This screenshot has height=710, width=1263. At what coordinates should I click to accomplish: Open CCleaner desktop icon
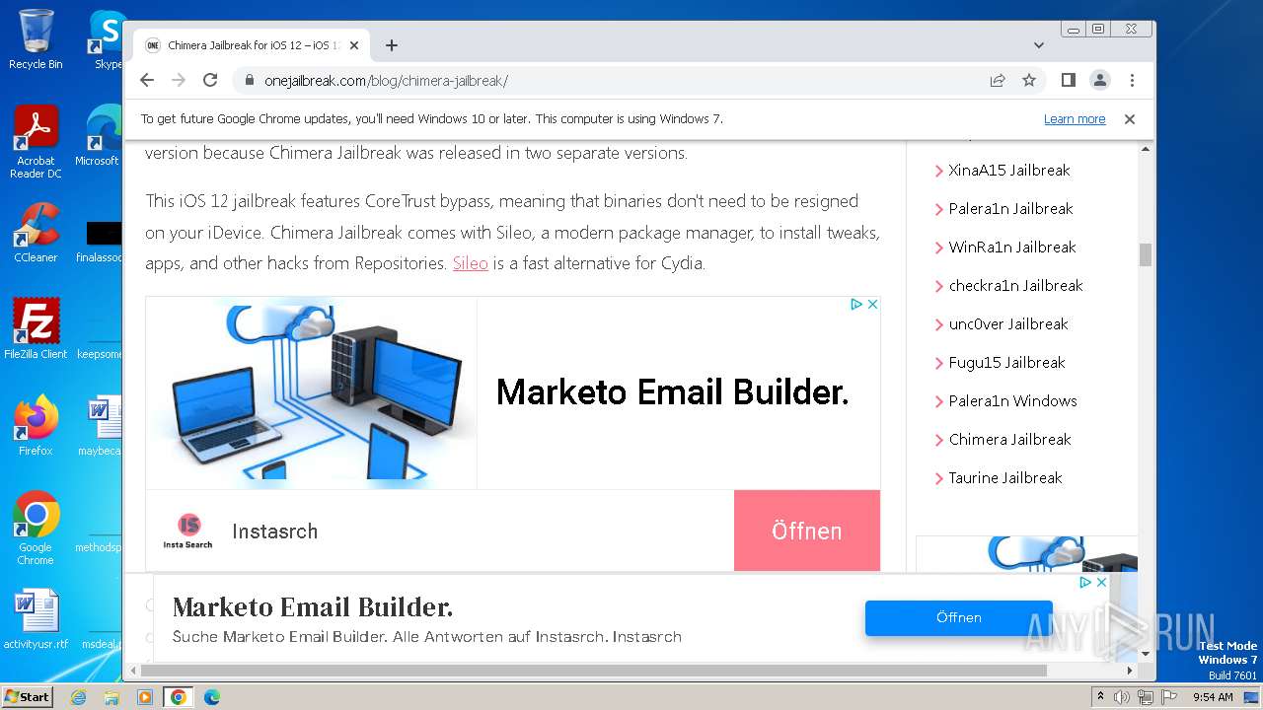(x=36, y=233)
